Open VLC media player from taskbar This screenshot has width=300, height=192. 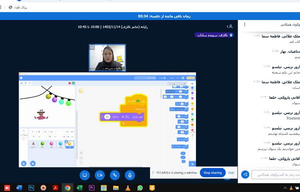coord(128,188)
